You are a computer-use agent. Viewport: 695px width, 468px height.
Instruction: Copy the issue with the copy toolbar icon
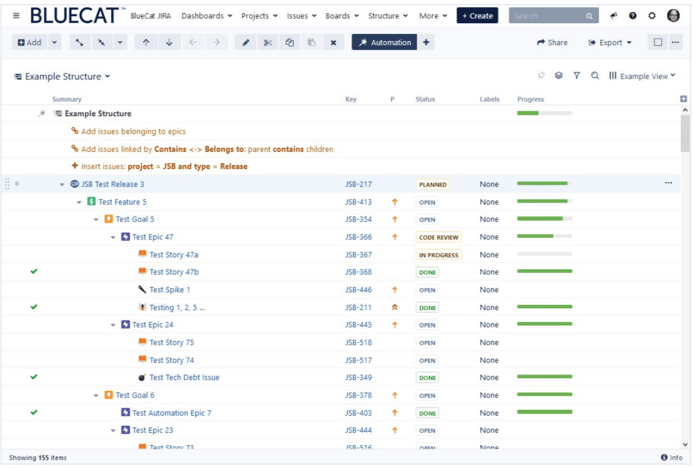289,42
